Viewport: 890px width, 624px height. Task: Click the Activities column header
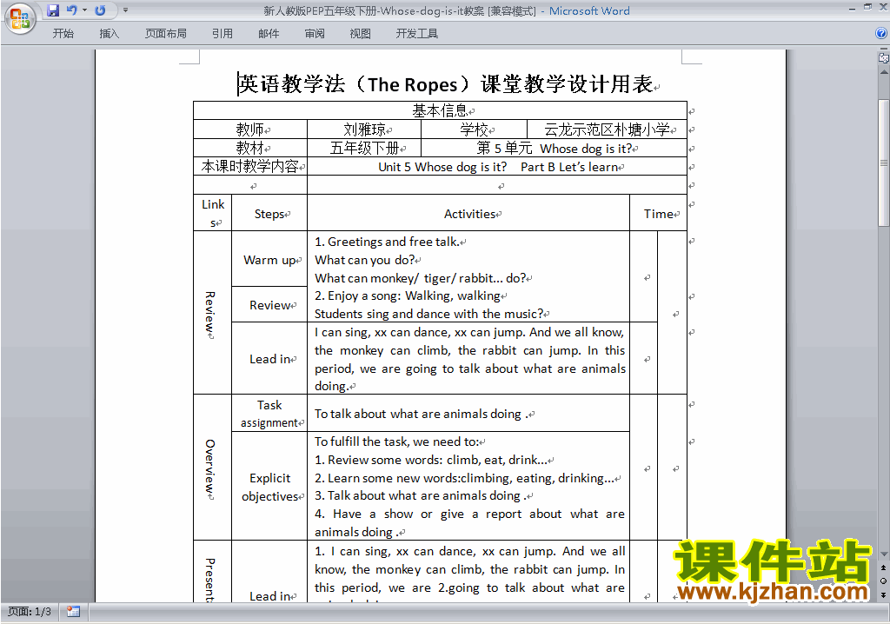[468, 214]
